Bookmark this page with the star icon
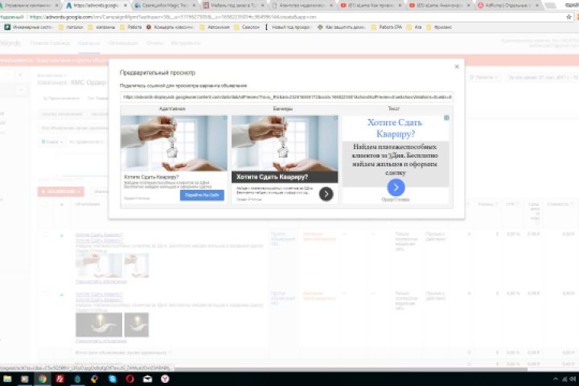Screen dimensions: 579x386 tap(569, 17)
